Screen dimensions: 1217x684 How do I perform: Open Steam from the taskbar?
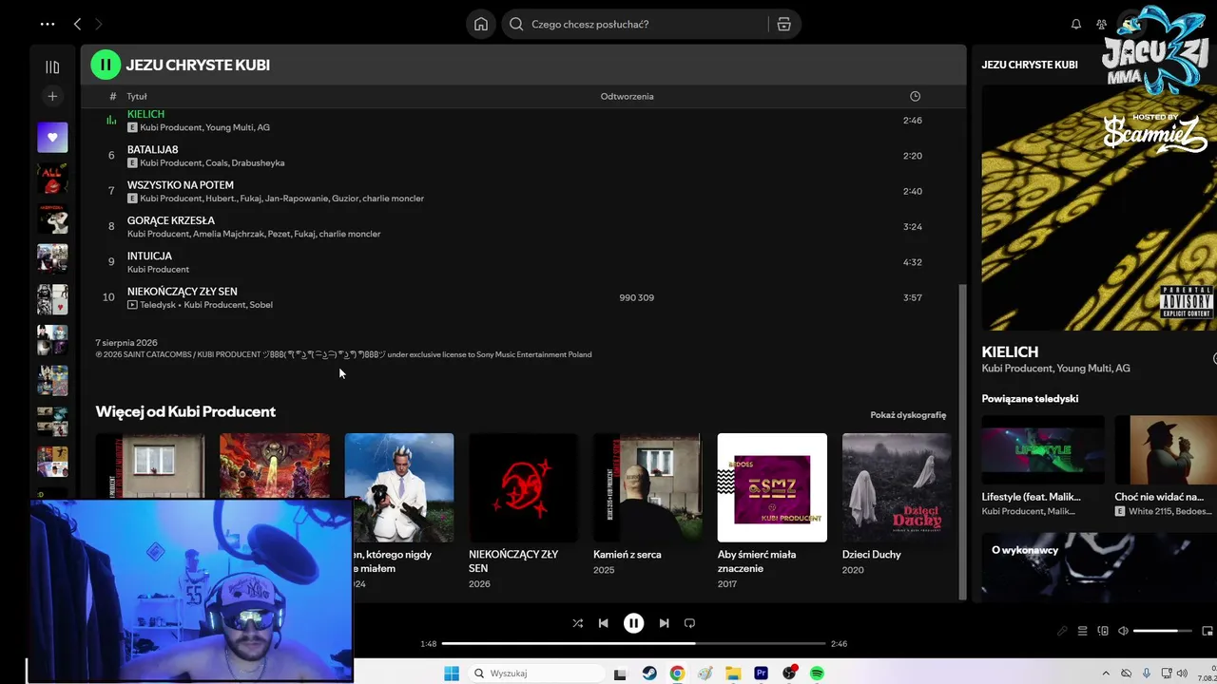tap(648, 674)
